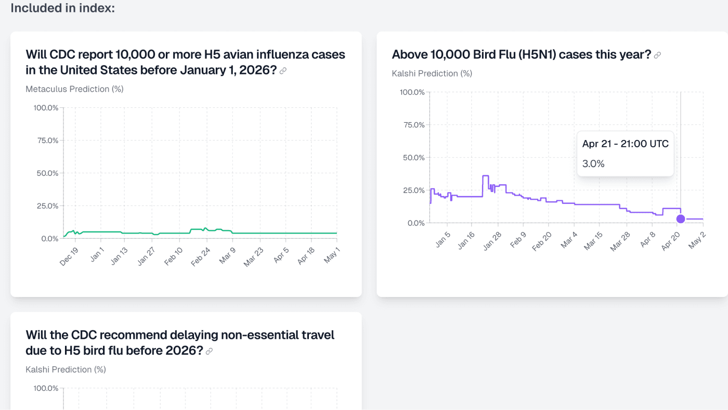Image resolution: width=728 pixels, height=410 pixels.
Task: Click the 'Kalshi Prediction (%)' subtitle on the right chart
Action: click(x=432, y=73)
